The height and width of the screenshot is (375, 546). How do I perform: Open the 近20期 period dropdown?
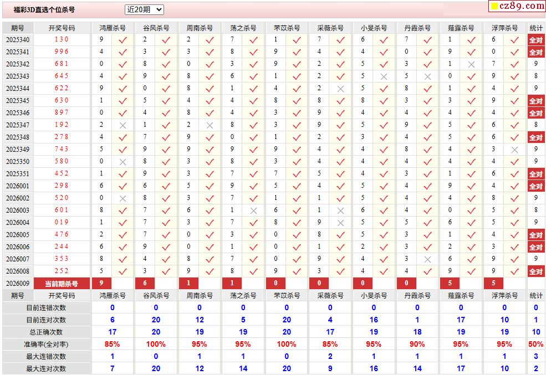[144, 9]
